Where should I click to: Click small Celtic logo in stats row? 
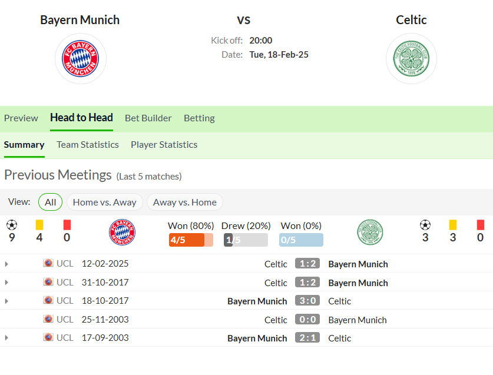point(370,232)
